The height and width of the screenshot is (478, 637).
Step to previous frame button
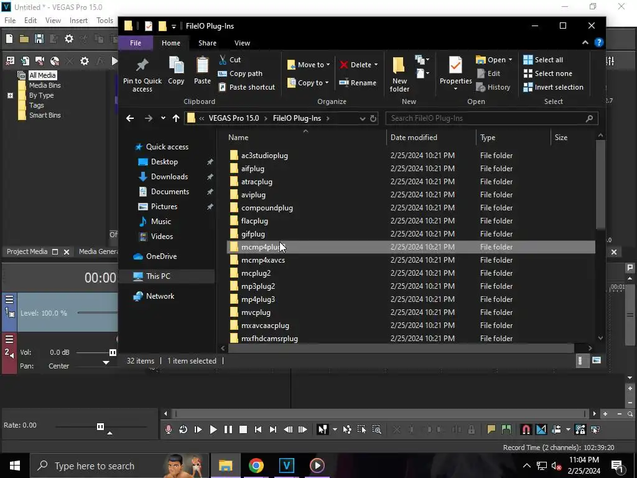pos(288,429)
